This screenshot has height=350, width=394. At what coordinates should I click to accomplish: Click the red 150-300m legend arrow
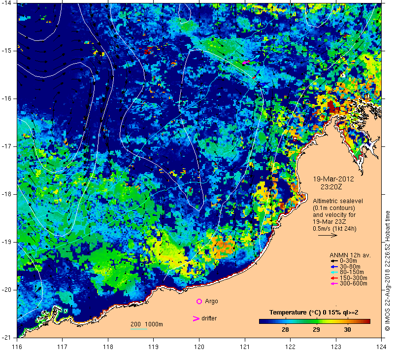coord(334,278)
